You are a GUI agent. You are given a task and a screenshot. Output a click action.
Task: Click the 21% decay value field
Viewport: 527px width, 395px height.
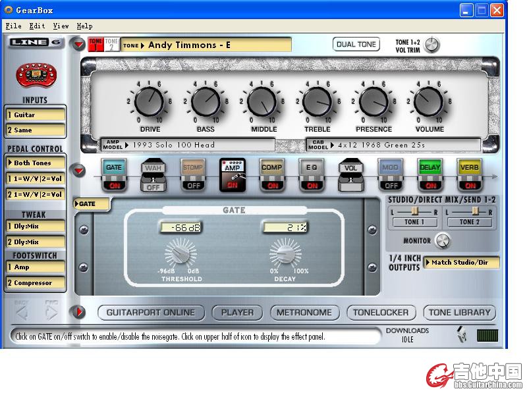pyautogui.click(x=285, y=228)
